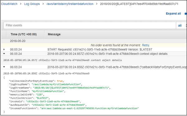Click the Message column header

tap(54, 34)
